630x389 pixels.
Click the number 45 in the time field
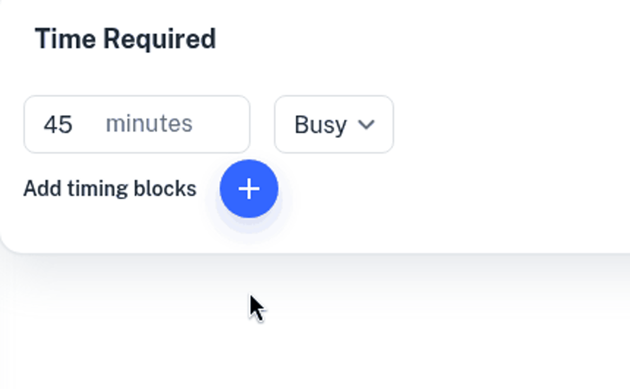tap(58, 124)
